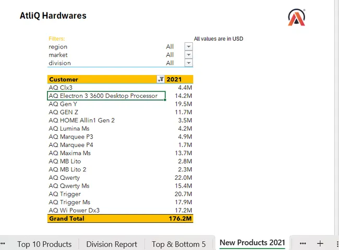Select the AQ Qwerty cell

[x=106, y=178]
